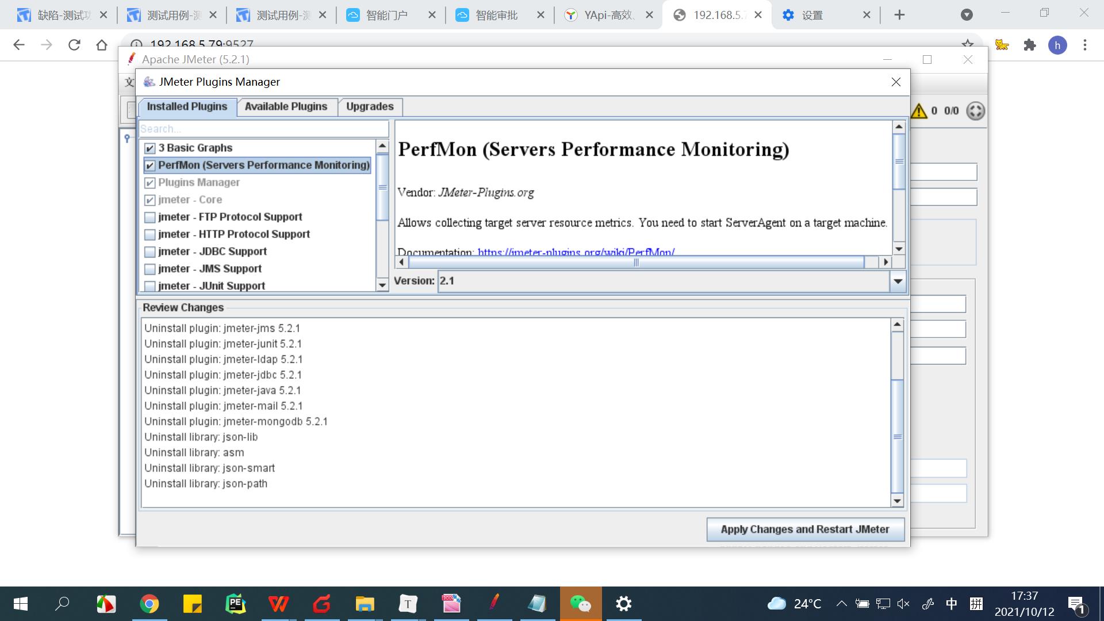Image resolution: width=1104 pixels, height=621 pixels.
Task: Click plugin list scroll up arrow
Action: (382, 147)
